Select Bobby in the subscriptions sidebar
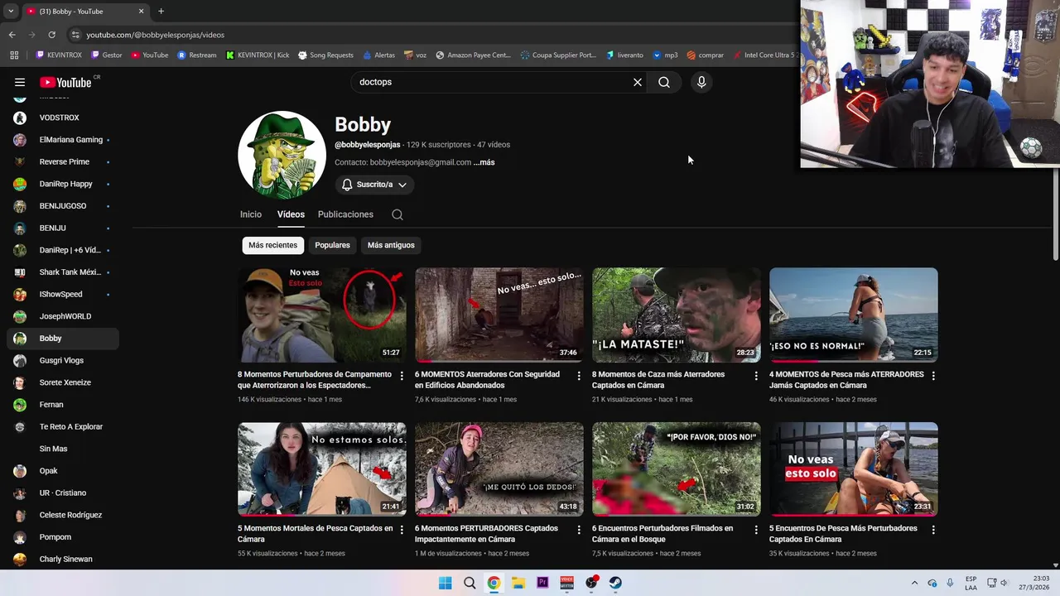This screenshot has width=1060, height=596. click(x=62, y=339)
